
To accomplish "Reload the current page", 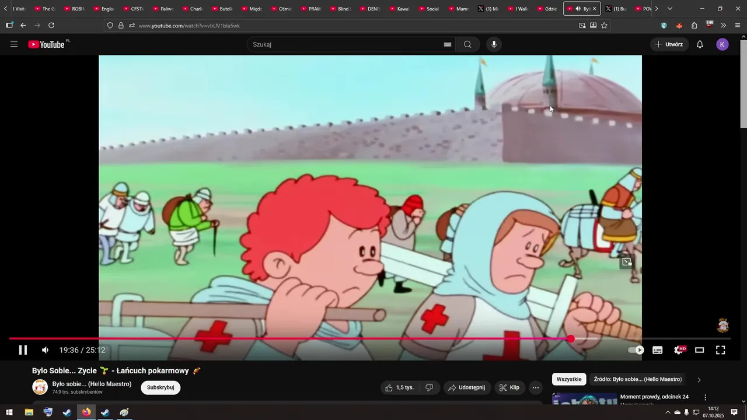I will (x=51, y=25).
